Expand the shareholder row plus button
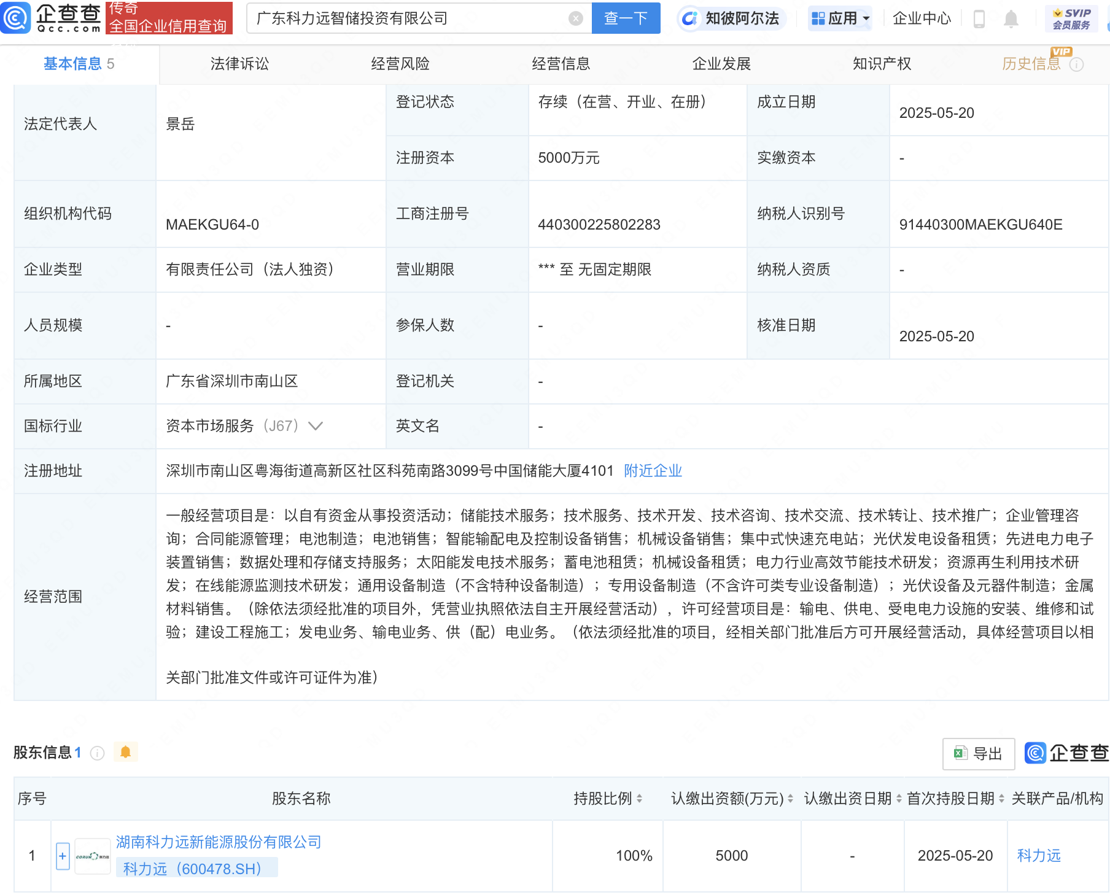Image resolution: width=1110 pixels, height=895 pixels. pos(63,856)
